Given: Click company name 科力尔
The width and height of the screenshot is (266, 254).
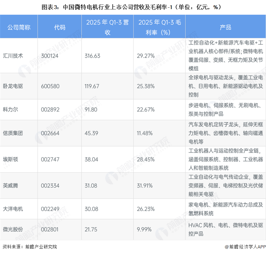Looking at the screenshot, I should point(10,110).
